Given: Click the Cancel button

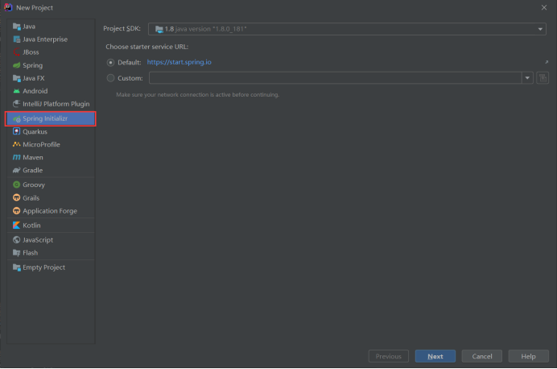Looking at the screenshot, I should click(x=482, y=356).
